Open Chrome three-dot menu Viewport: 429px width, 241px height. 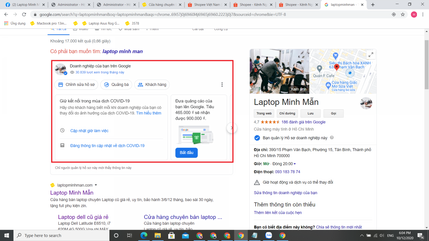click(423, 14)
